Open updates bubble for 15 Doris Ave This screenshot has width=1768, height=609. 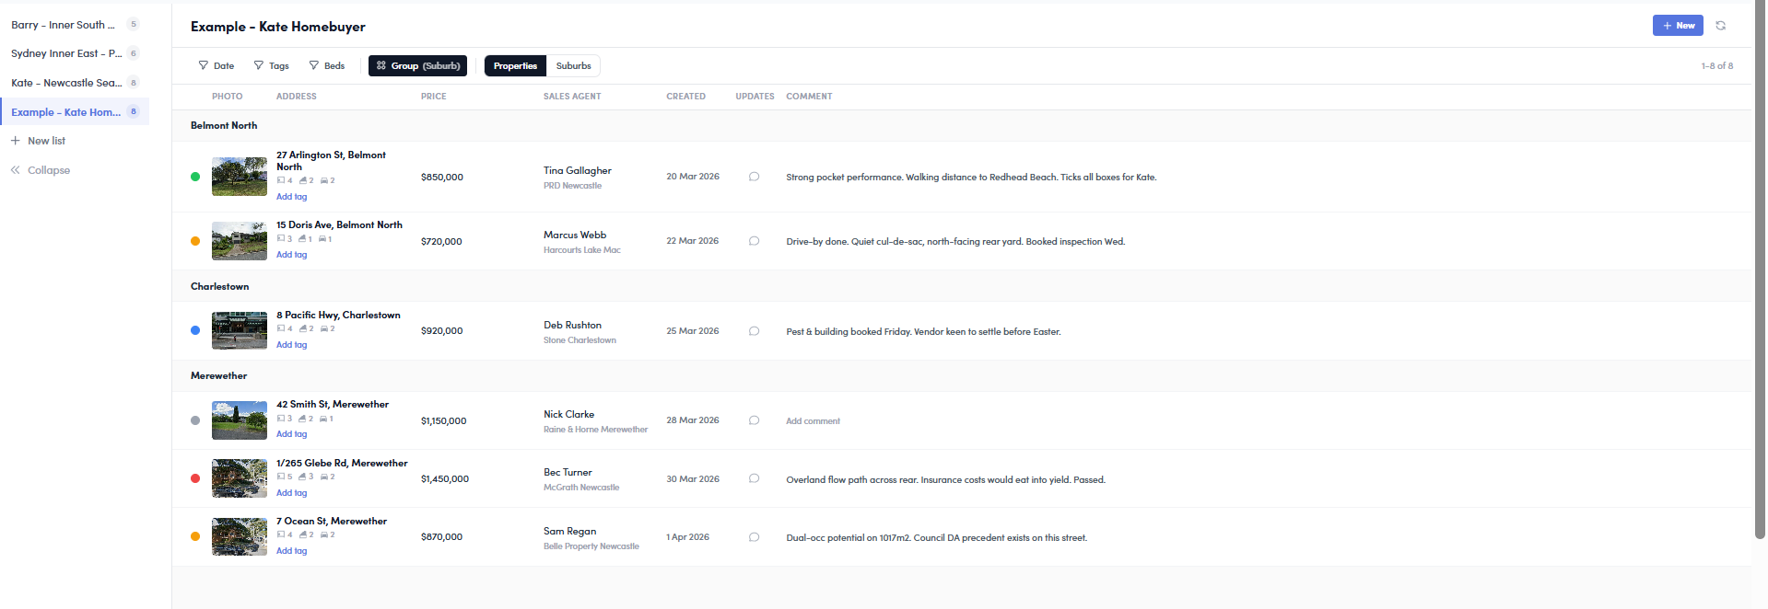pos(754,241)
